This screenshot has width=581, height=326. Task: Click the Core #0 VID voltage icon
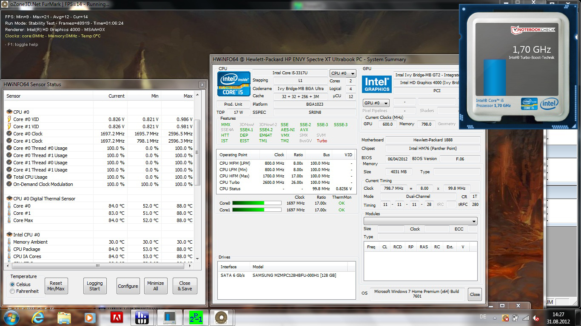pyautogui.click(x=9, y=119)
